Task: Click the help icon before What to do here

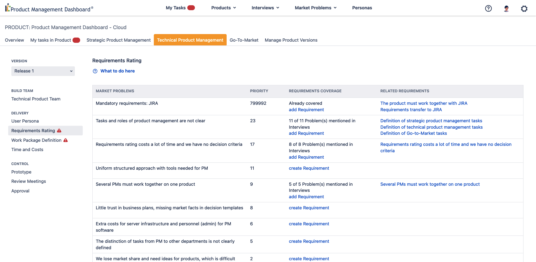Action: tap(95, 71)
